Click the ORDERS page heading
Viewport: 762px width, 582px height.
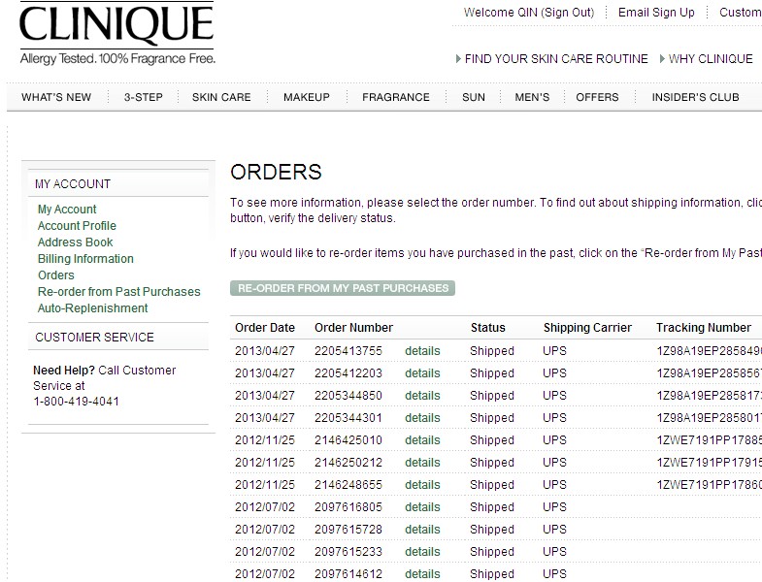pos(276,172)
